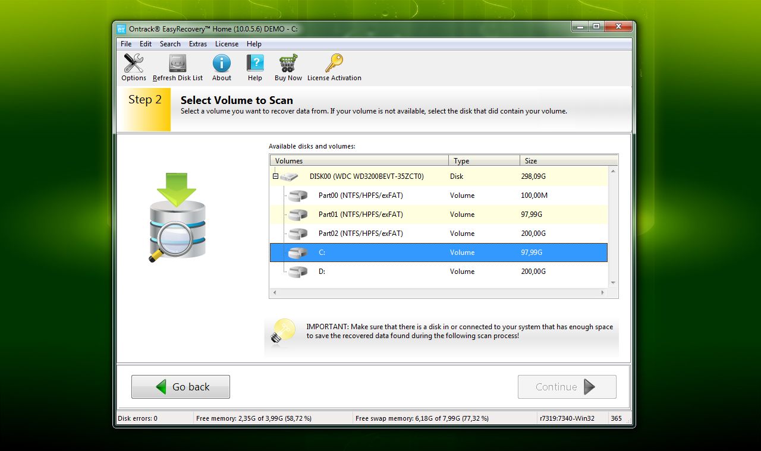Open License Activation key icon

point(334,63)
